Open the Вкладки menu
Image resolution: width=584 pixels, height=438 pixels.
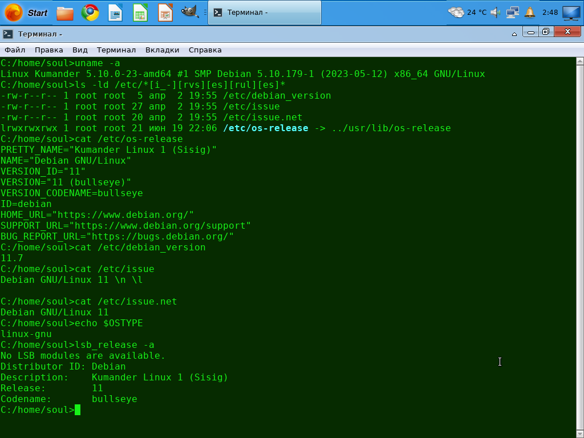click(162, 50)
